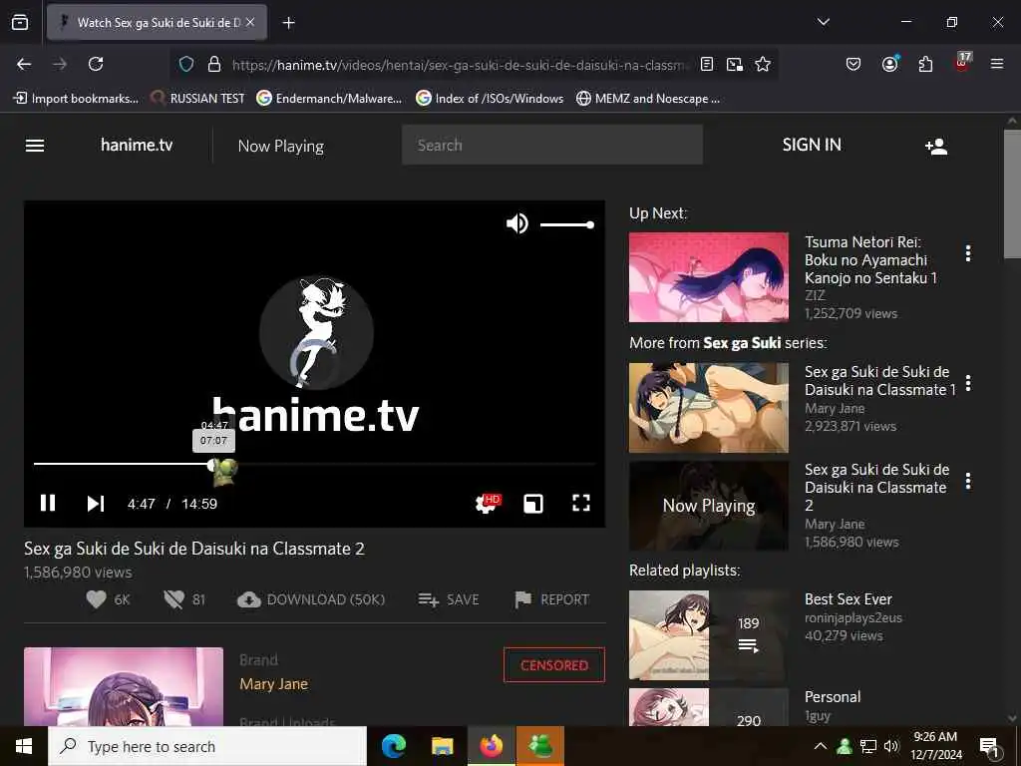Click the taskbar Type here to search box
This screenshot has height=766, width=1021.
(207, 746)
